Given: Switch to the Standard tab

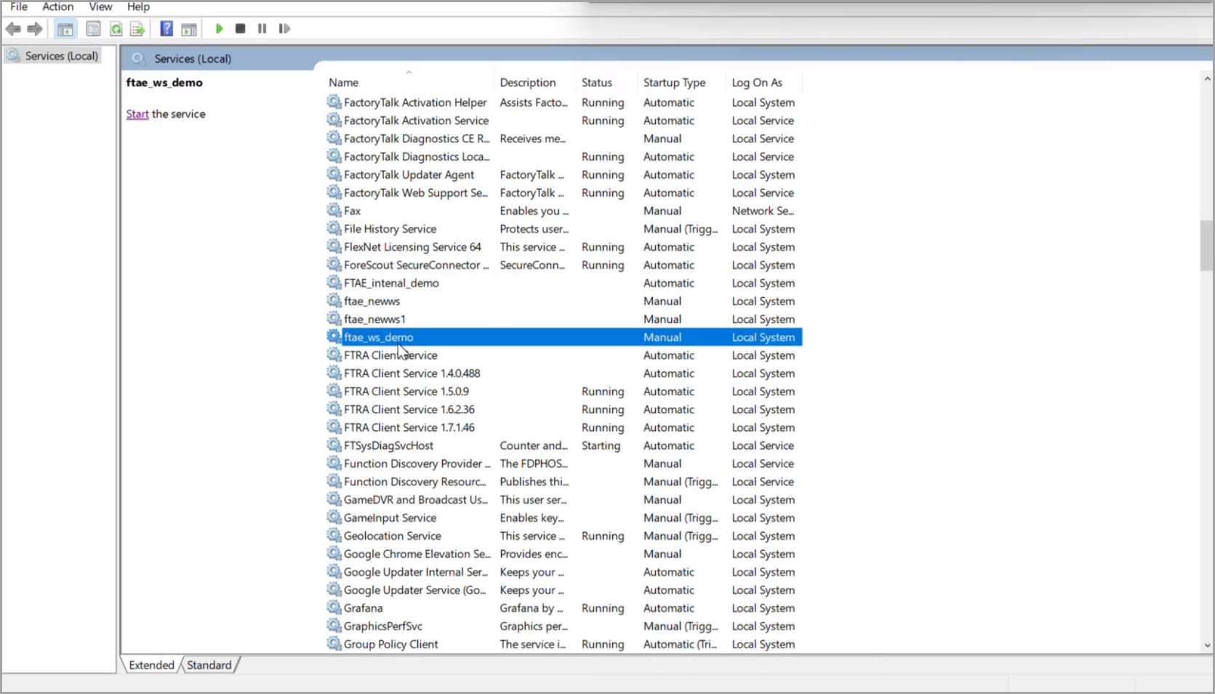Looking at the screenshot, I should (209, 665).
